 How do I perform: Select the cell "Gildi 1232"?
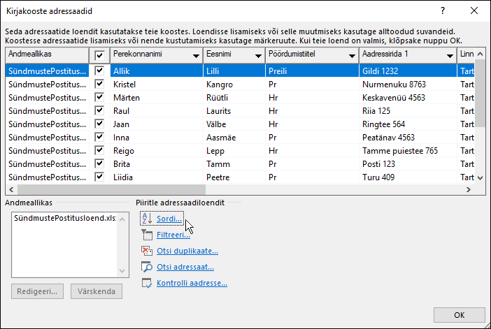pos(408,71)
